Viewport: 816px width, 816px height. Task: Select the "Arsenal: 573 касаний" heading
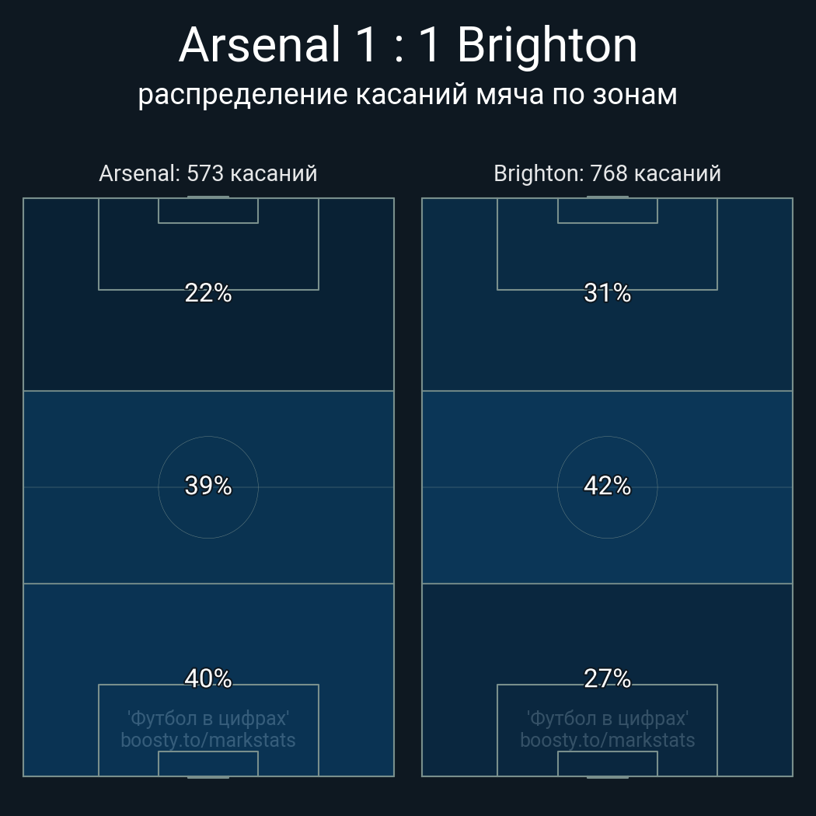click(208, 173)
